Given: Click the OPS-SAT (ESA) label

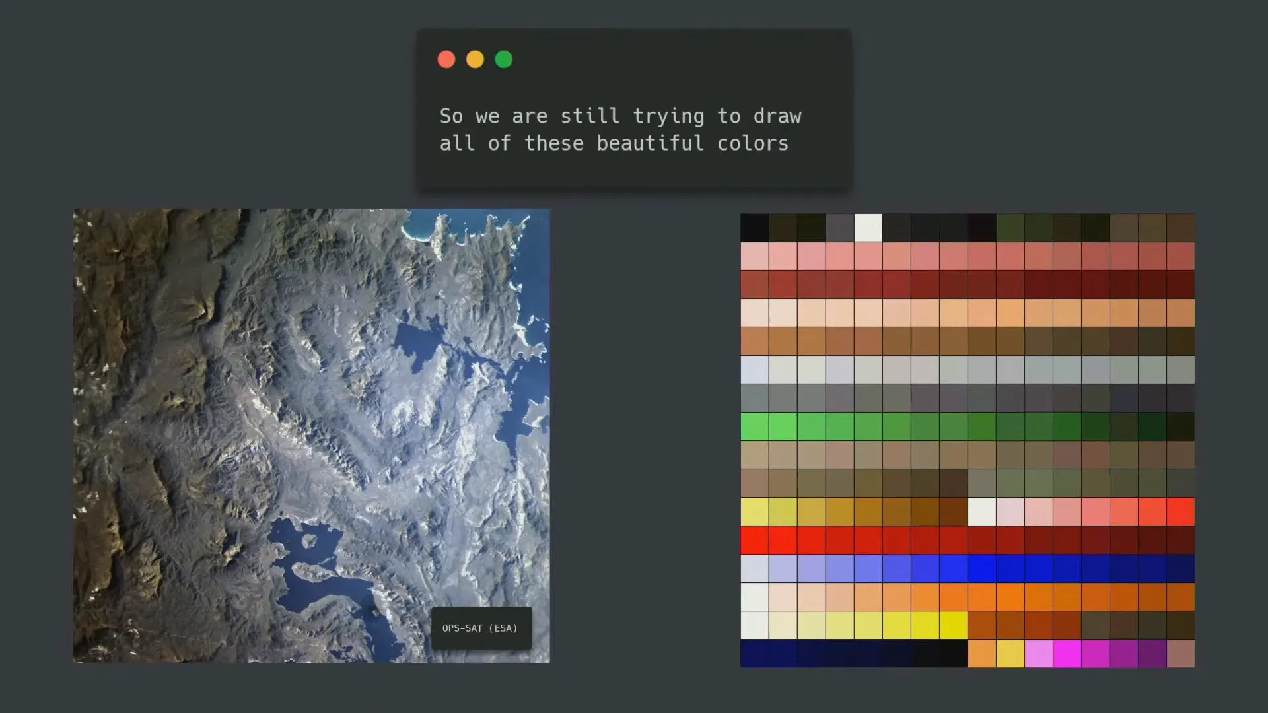Looking at the screenshot, I should (x=481, y=628).
